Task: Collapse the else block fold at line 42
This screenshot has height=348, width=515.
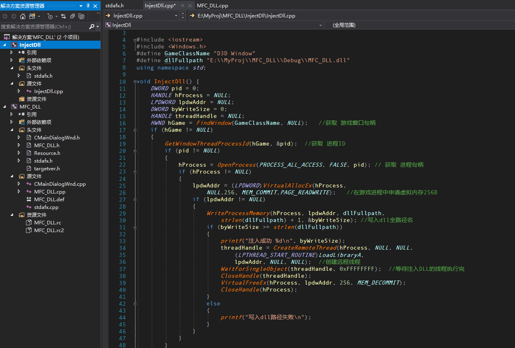Action: 135,304
